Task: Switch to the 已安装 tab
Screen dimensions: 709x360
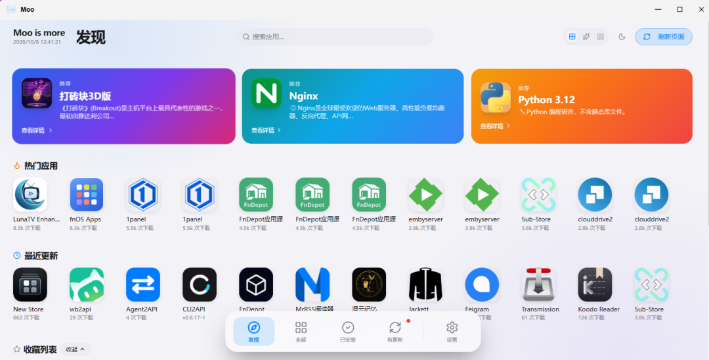Action: point(348,332)
